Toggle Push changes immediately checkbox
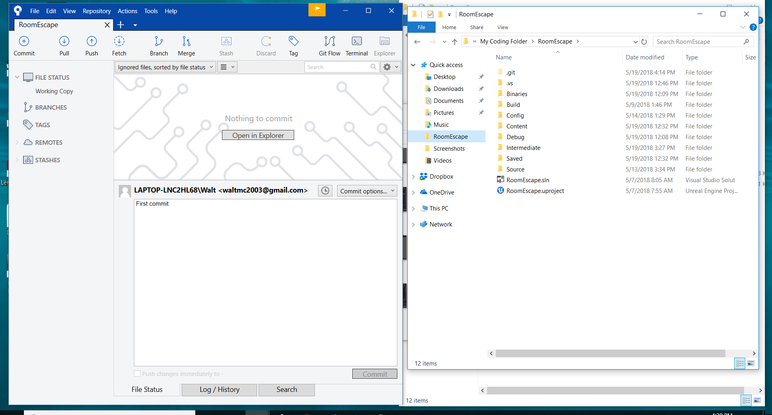Viewport: 772px width, 415px height. [137, 374]
